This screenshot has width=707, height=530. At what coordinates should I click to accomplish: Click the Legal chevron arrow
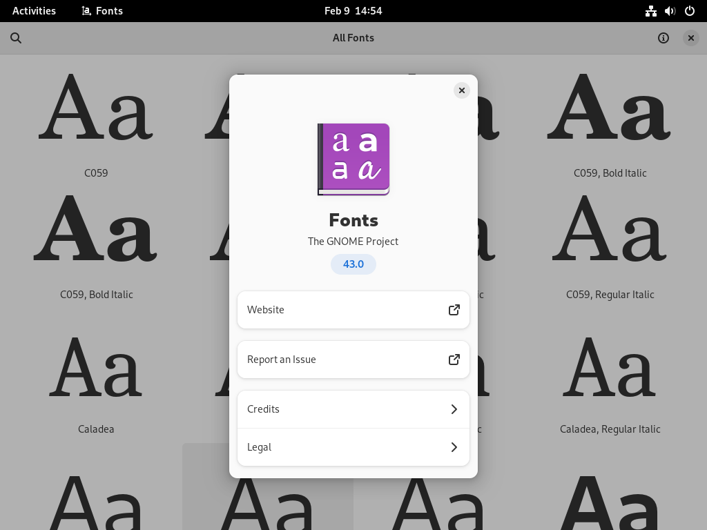[x=454, y=447]
